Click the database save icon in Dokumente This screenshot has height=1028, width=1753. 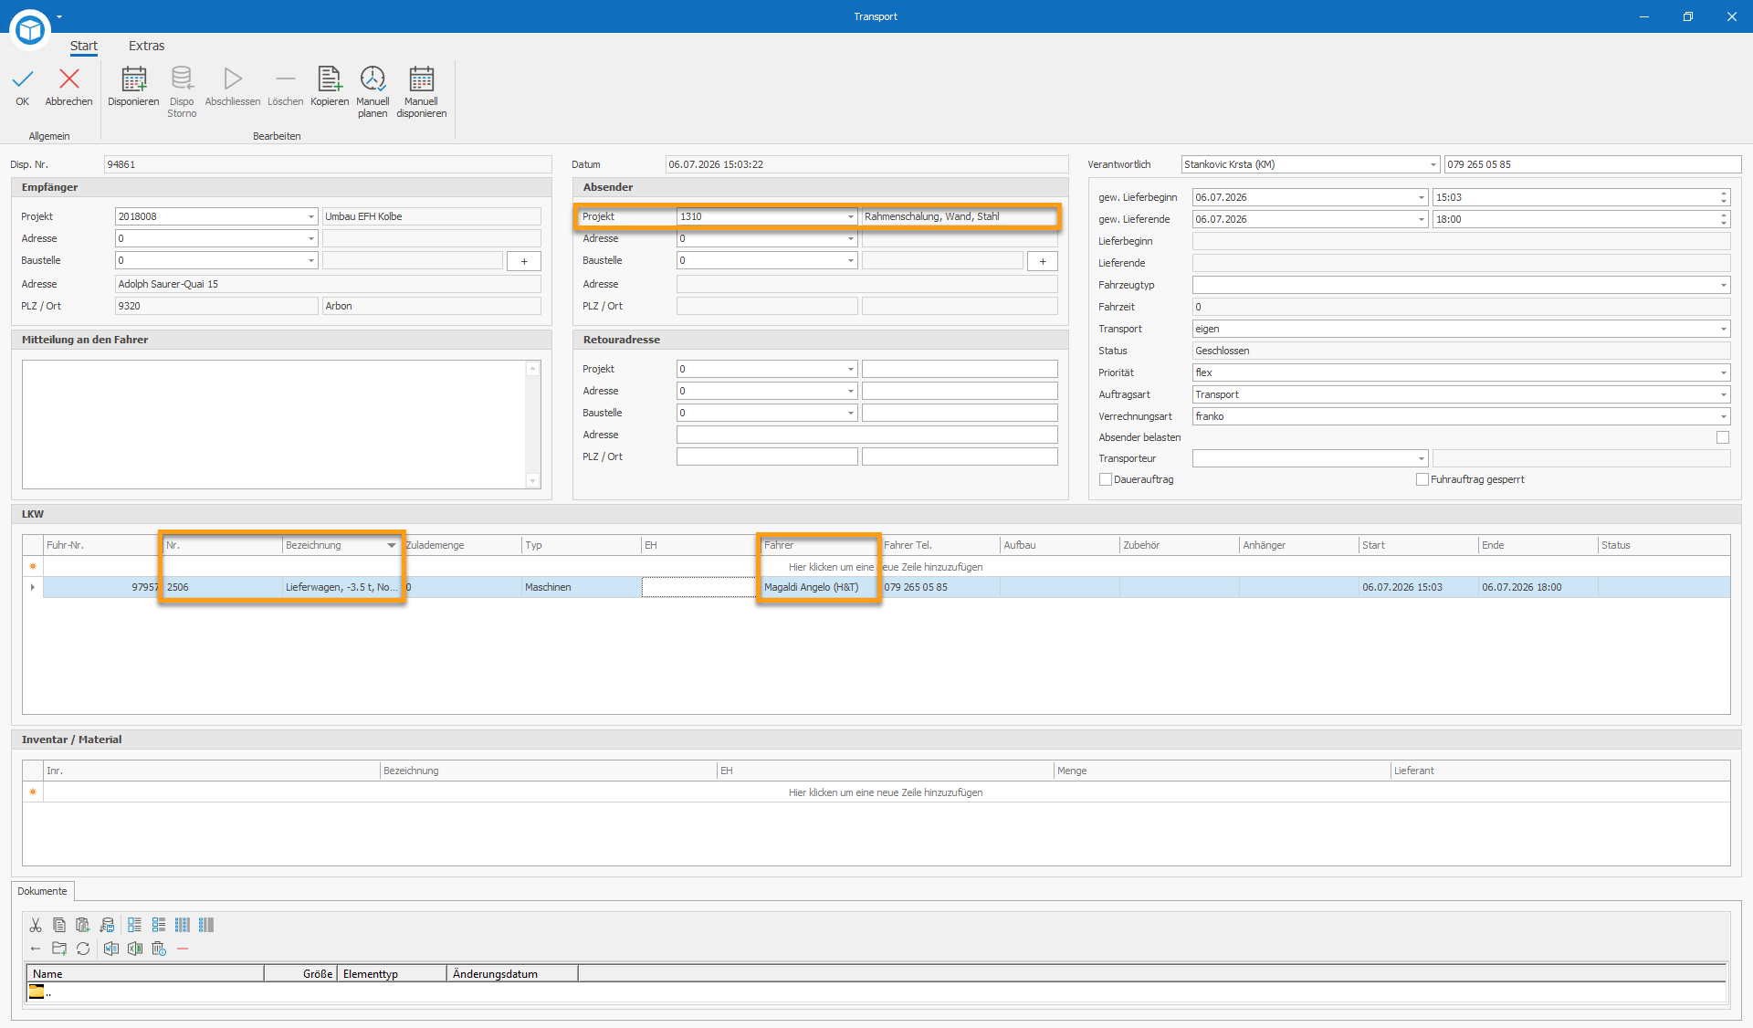pos(107,925)
